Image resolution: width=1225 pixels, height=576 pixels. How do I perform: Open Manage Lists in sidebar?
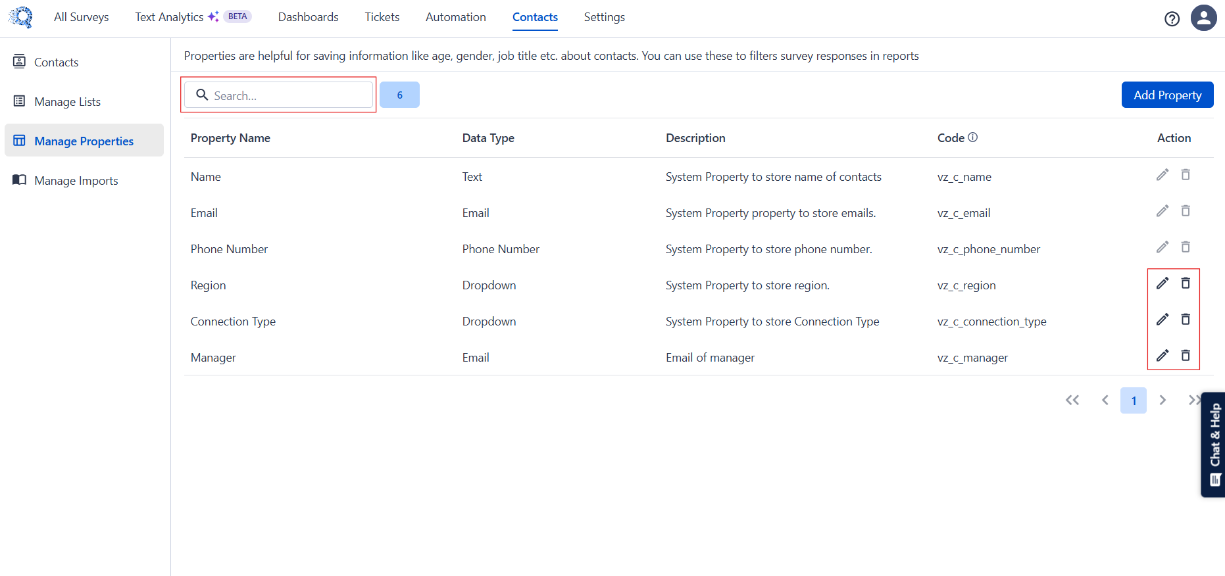pos(67,102)
